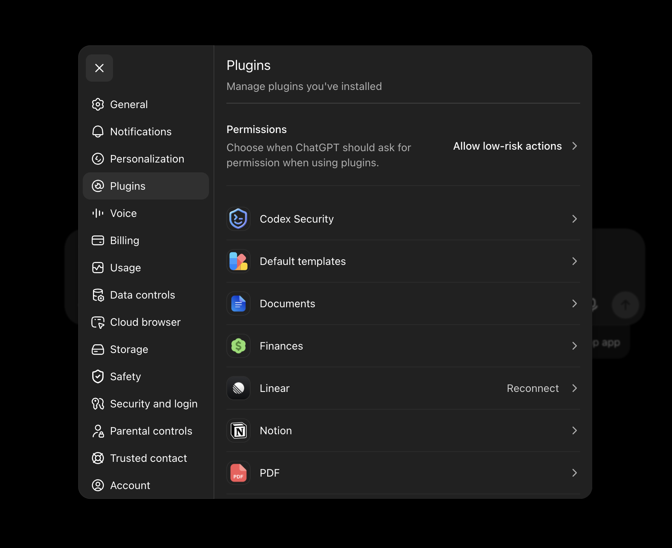Switch to Notifications settings
672x548 pixels.
point(146,132)
